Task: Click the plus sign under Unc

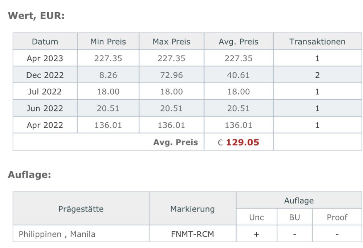Action: [x=256, y=234]
